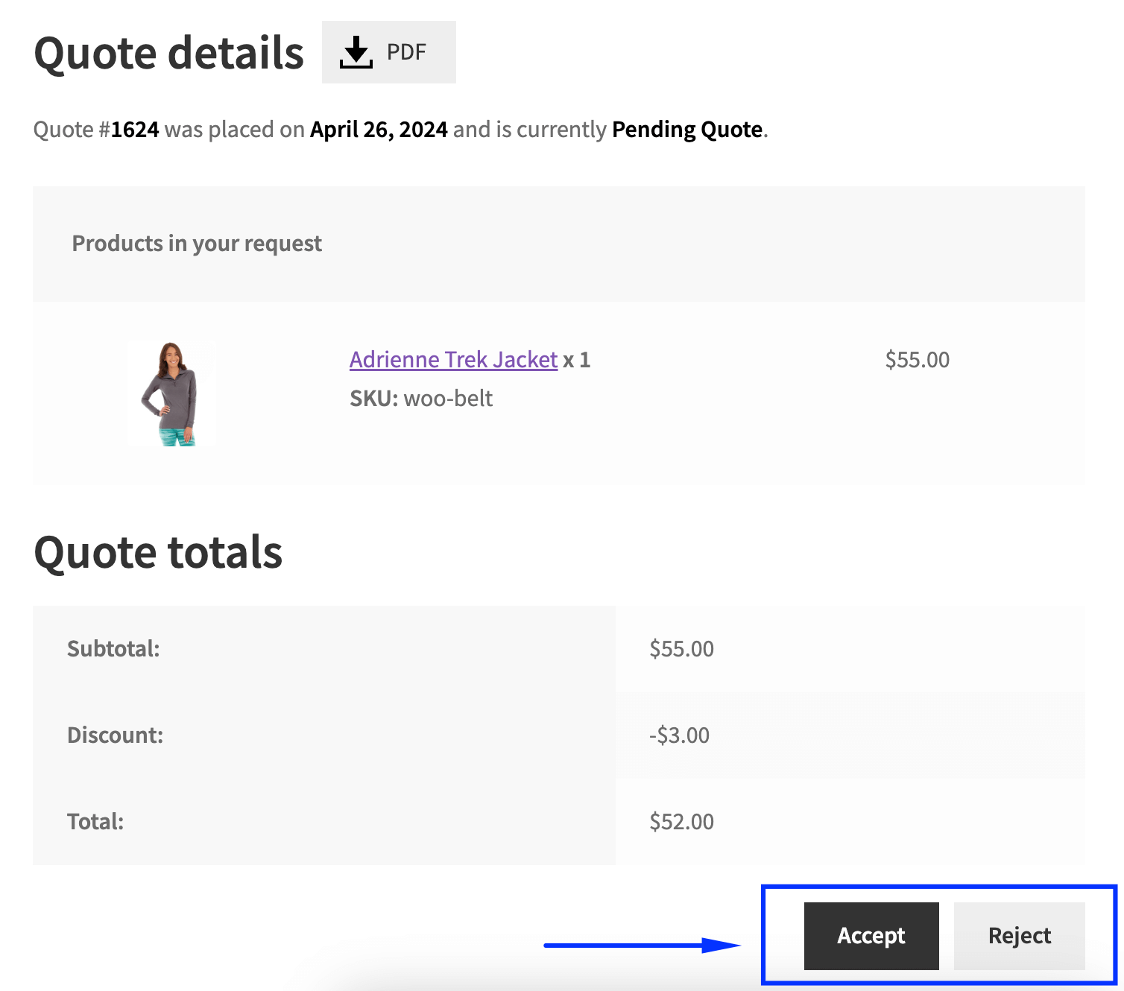This screenshot has height=991, width=1124.
Task: Accept the quote
Action: click(x=871, y=936)
